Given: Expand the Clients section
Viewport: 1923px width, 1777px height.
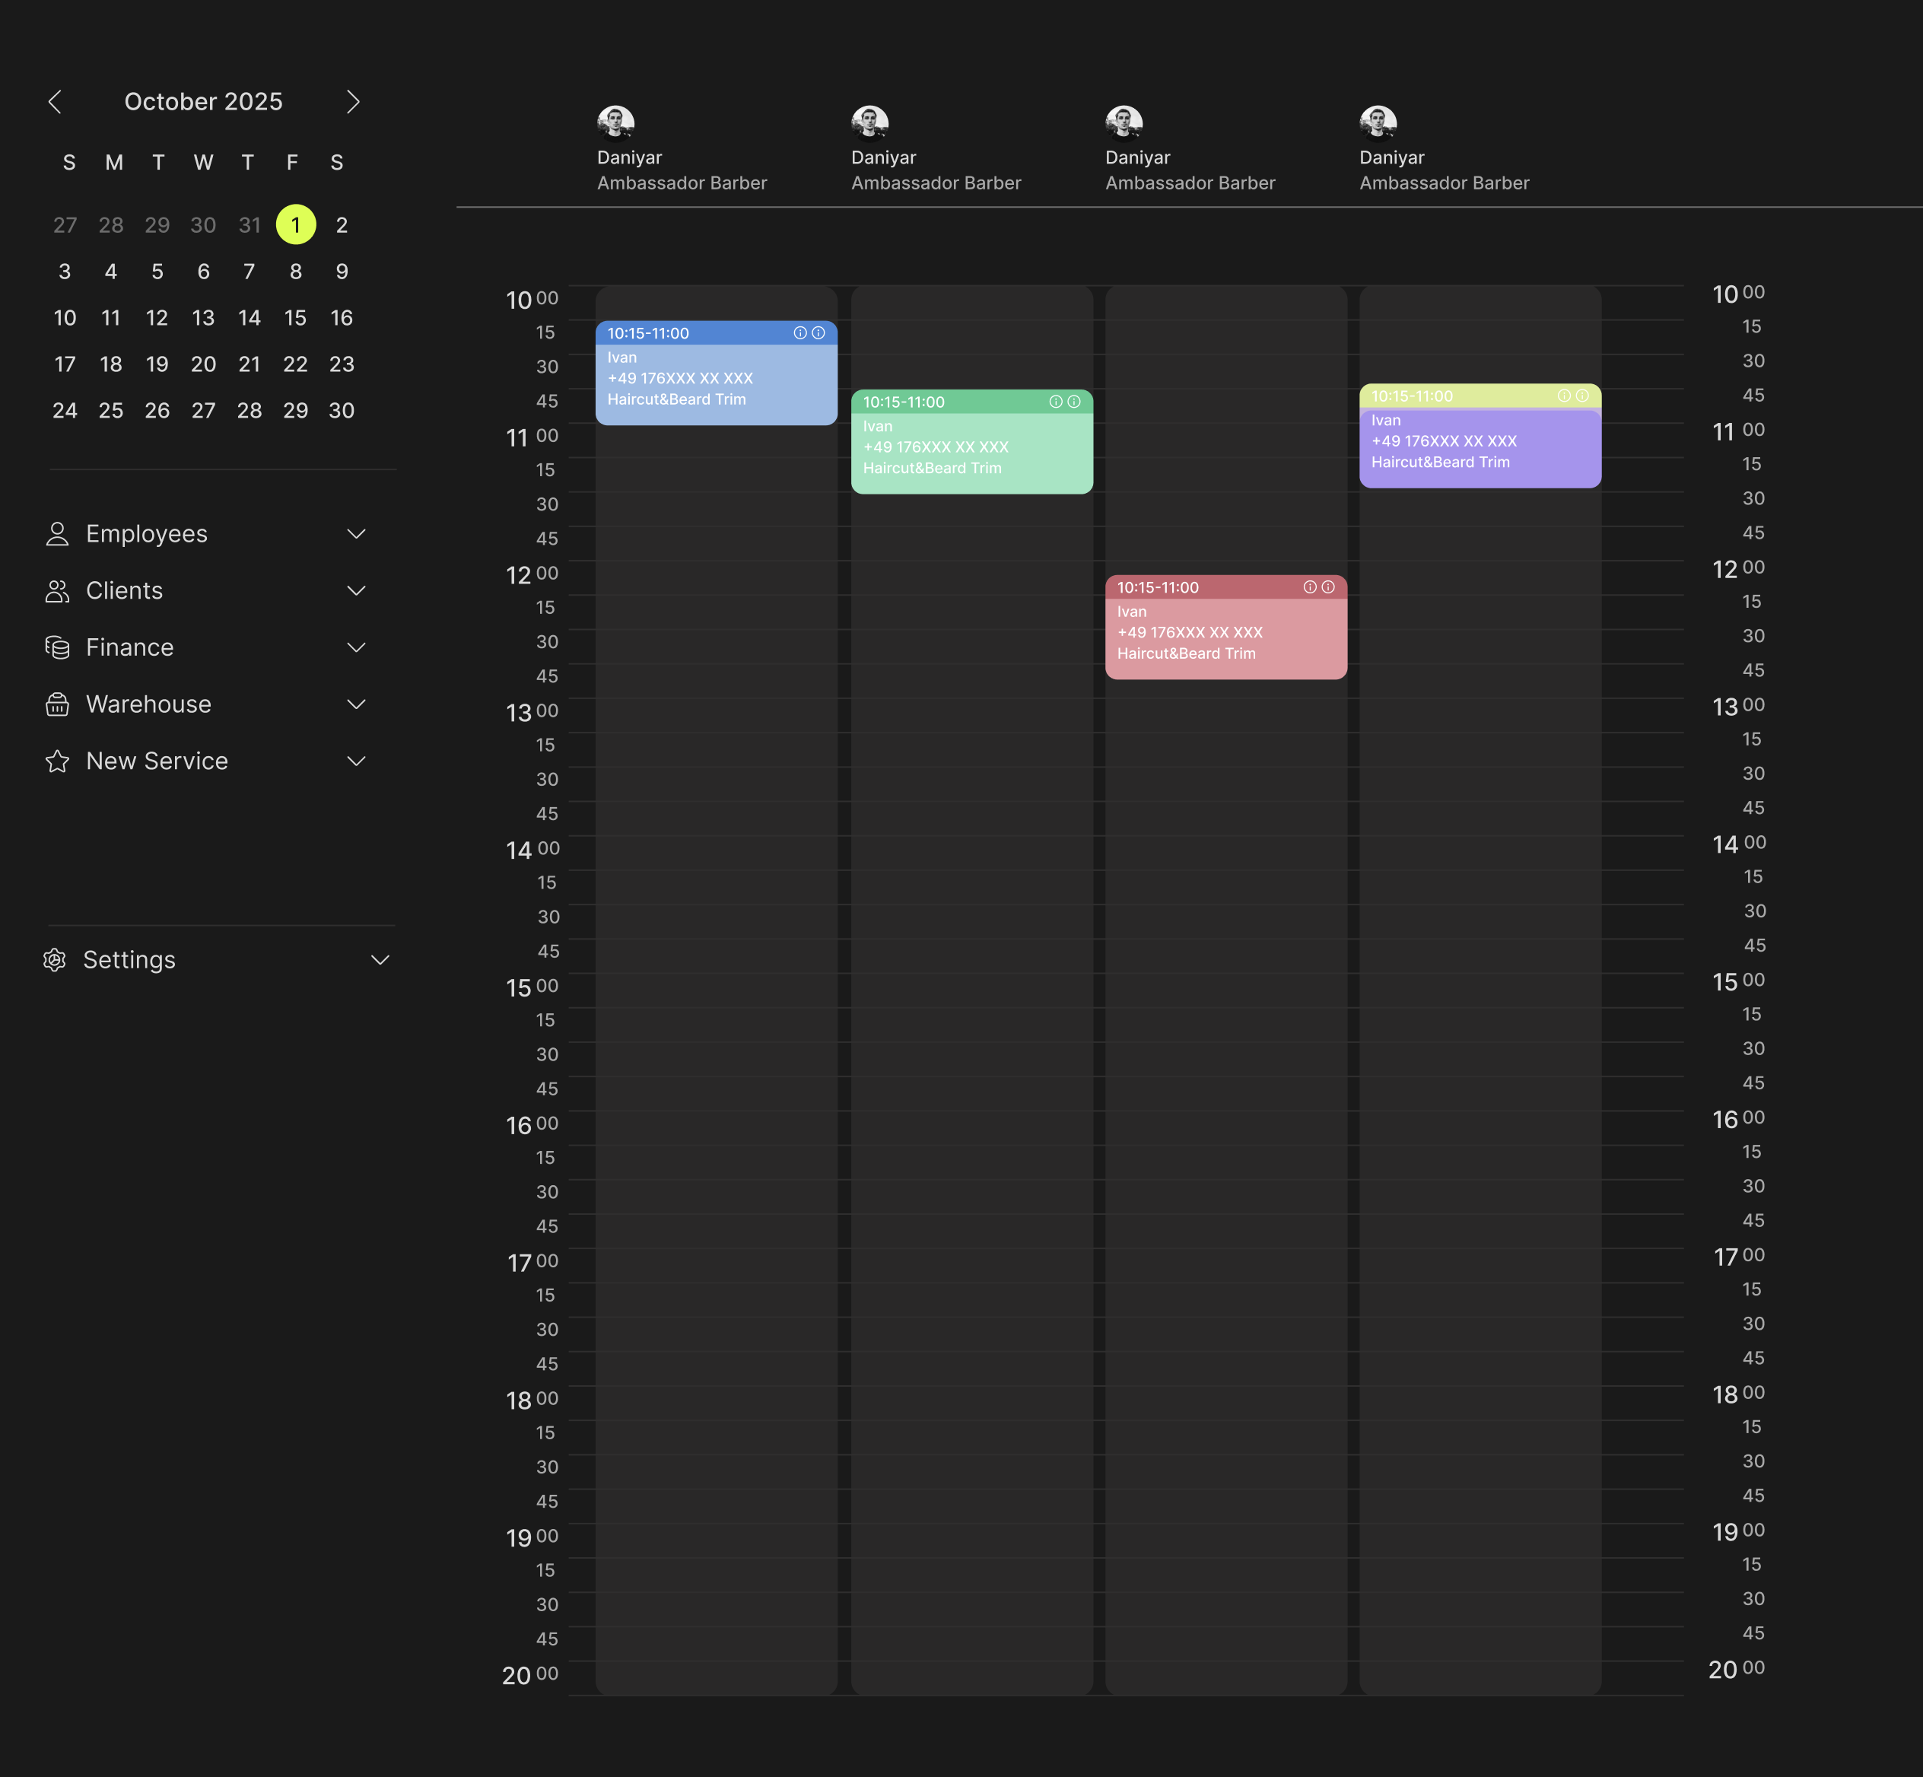Looking at the screenshot, I should tap(357, 590).
